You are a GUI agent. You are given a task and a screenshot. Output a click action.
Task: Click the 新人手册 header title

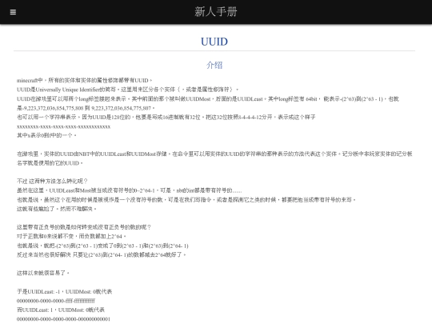216,12
